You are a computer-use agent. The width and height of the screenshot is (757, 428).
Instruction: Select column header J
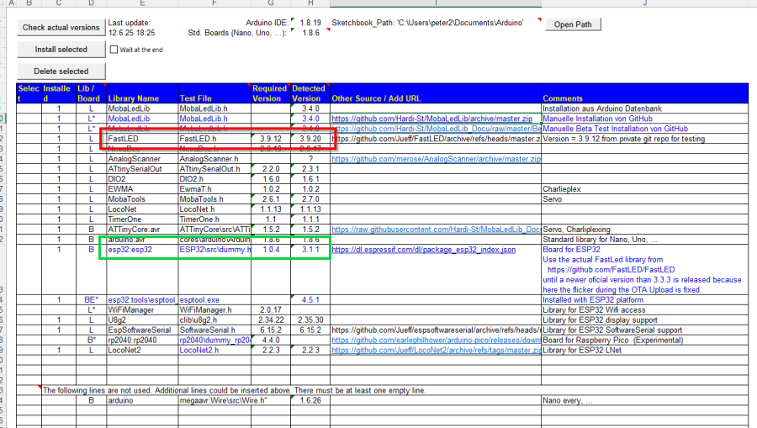click(644, 4)
